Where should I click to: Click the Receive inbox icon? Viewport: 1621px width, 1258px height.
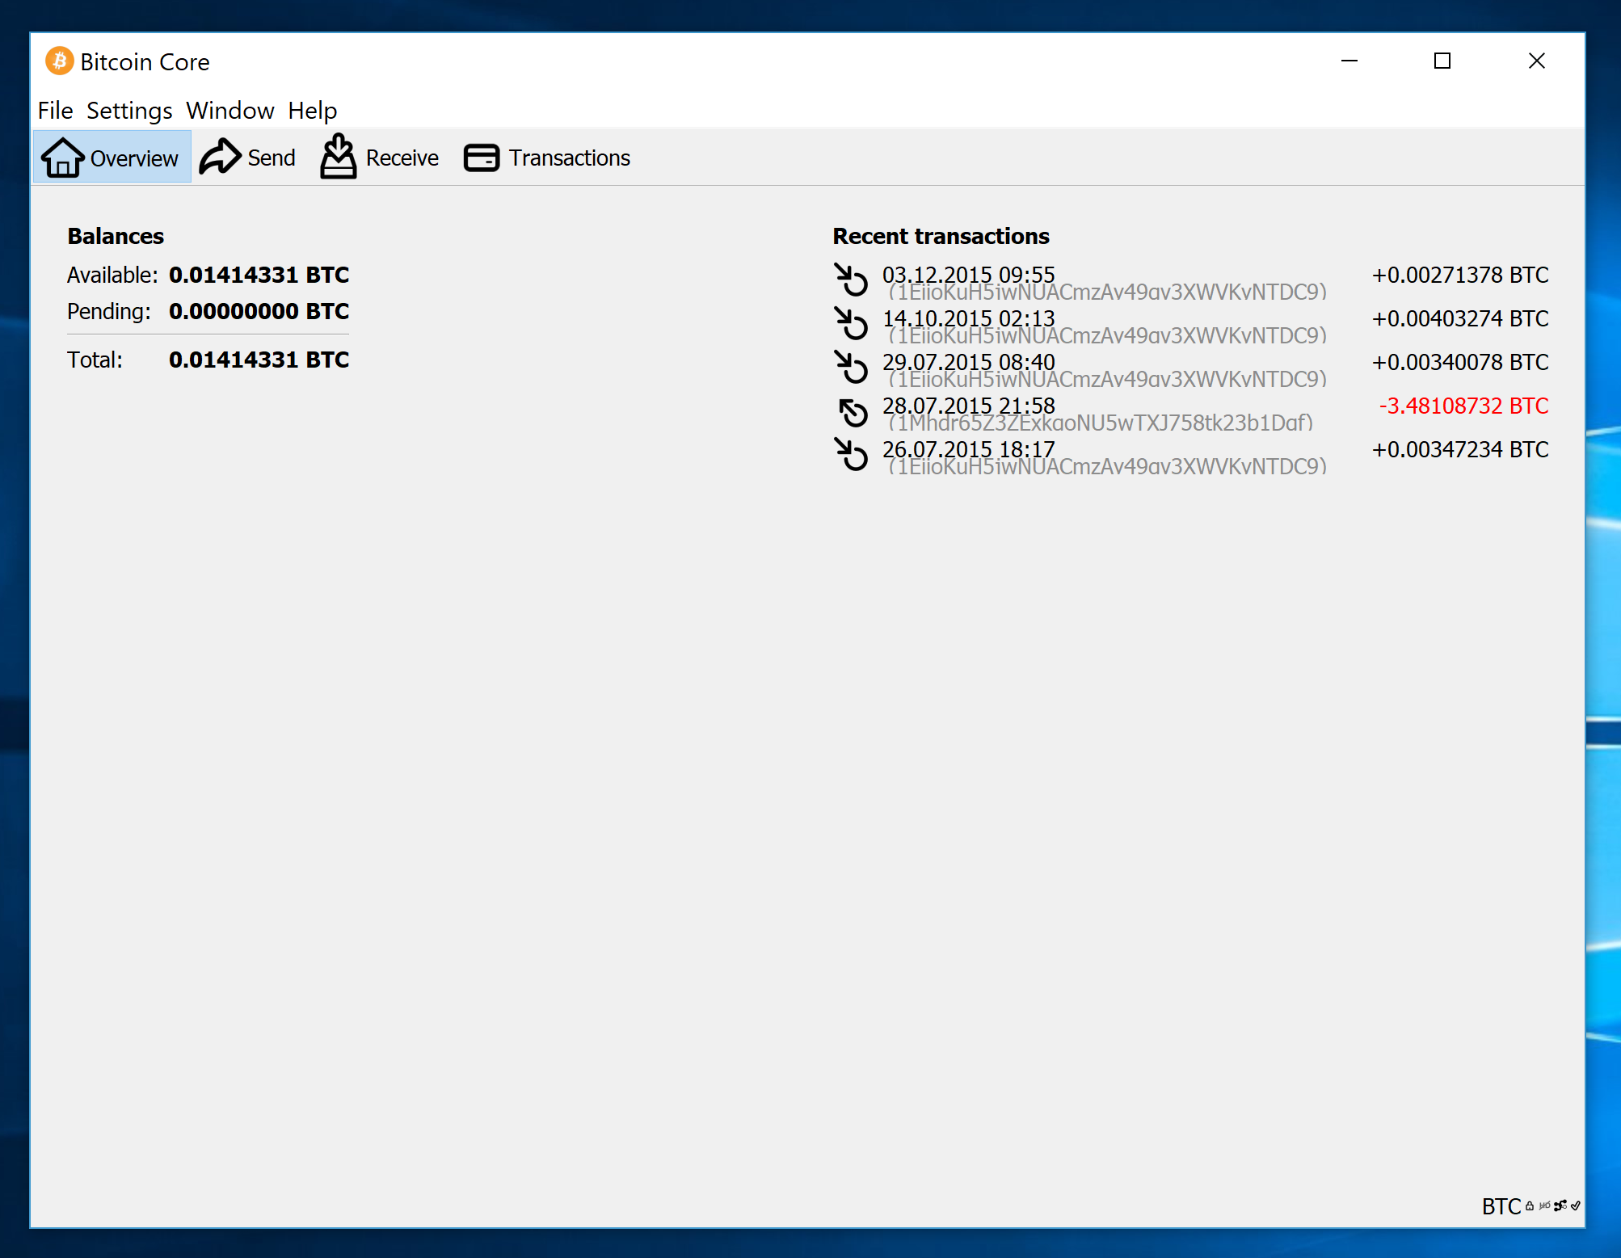338,157
